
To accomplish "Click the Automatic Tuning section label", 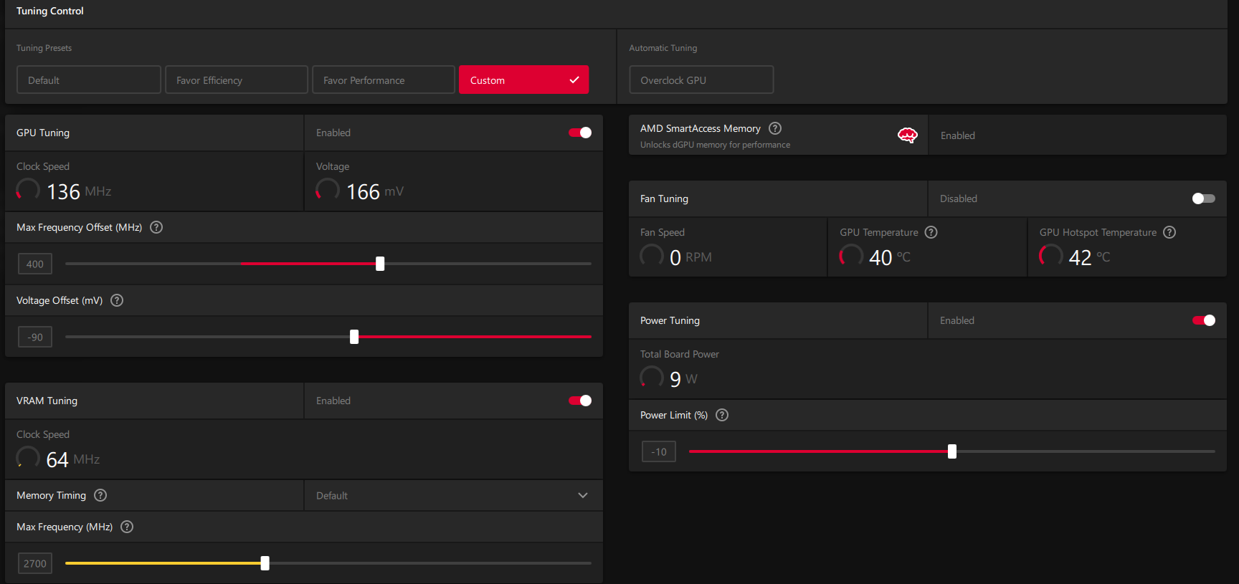I will click(x=663, y=48).
